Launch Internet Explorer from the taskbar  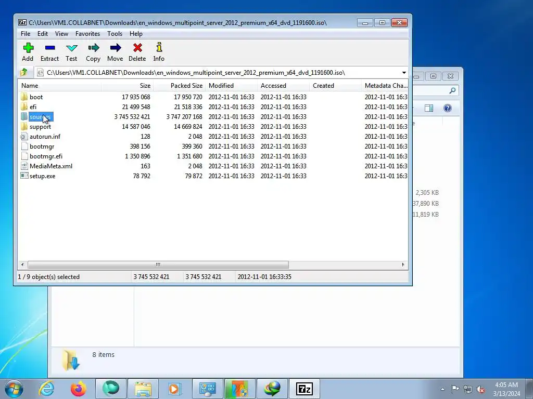coord(46,389)
